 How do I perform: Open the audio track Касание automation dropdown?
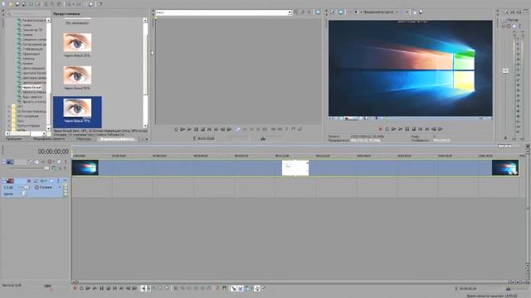point(60,187)
